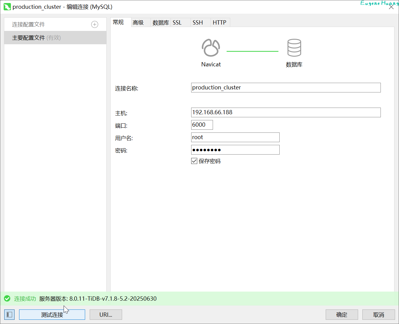Click the green success checkmark icon
Image resolution: width=399 pixels, height=324 pixels.
pos(7,299)
